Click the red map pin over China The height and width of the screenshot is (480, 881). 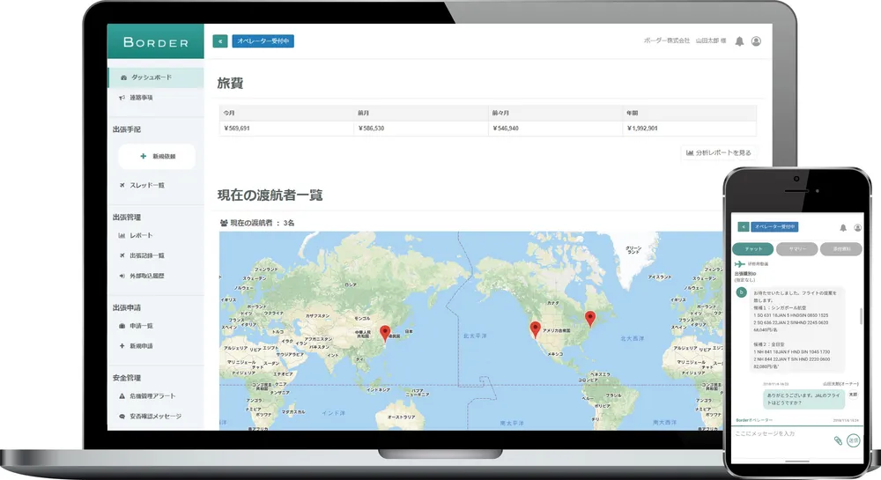click(x=384, y=332)
